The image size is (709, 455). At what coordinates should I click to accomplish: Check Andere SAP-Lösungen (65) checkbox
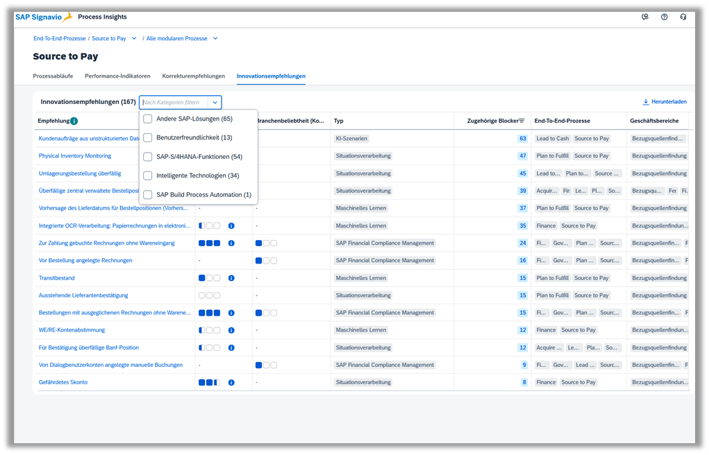pos(147,119)
